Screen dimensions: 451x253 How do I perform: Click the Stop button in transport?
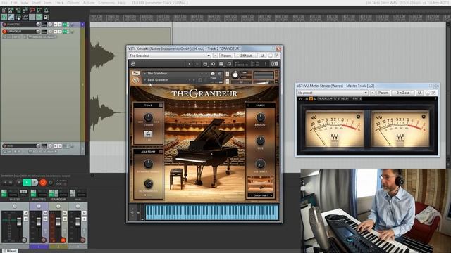[19, 182]
